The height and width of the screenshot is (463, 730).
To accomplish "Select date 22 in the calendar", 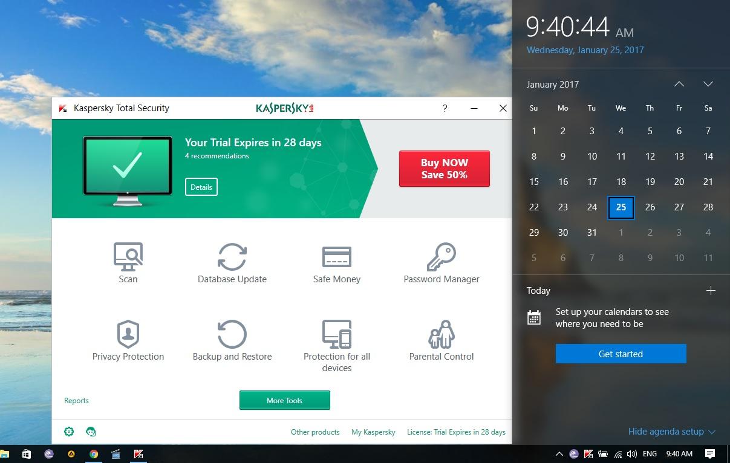I will coord(534,207).
